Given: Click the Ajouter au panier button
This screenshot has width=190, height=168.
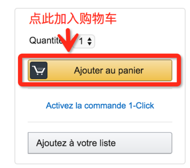Looking at the screenshot, I should 100,70.
